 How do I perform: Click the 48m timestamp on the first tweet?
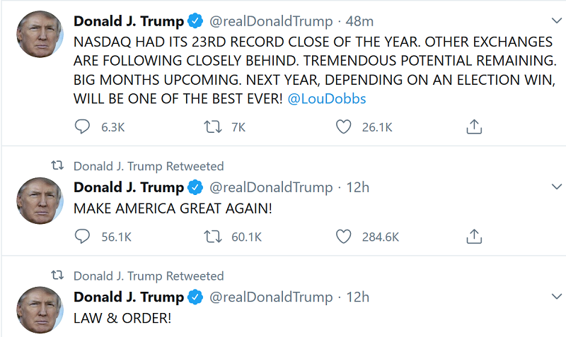click(x=359, y=21)
